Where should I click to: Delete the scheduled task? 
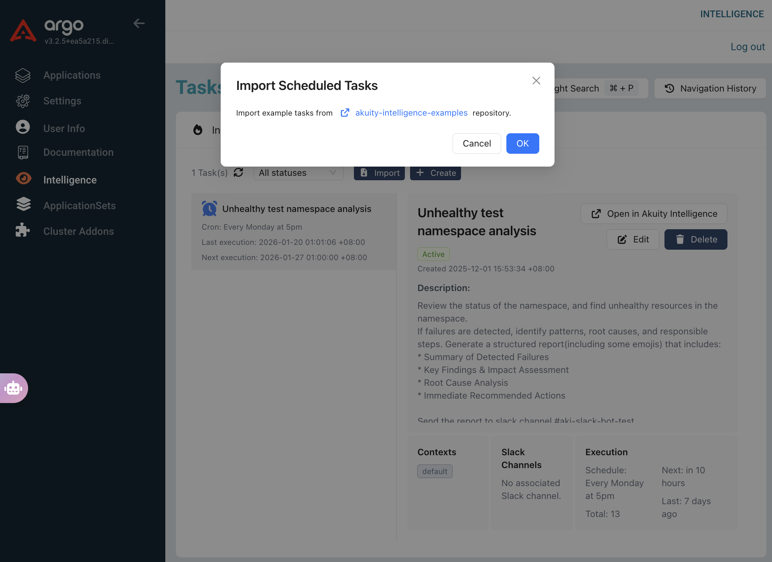(x=696, y=239)
